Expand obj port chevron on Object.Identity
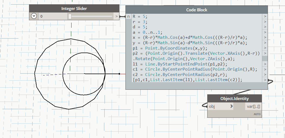 231,106
